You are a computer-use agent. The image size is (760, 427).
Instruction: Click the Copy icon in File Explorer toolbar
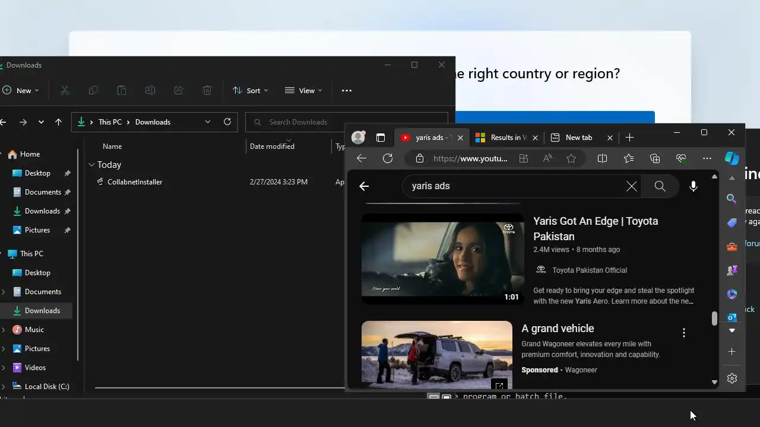click(93, 90)
